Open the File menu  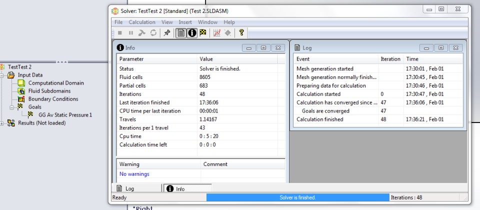tap(118, 22)
